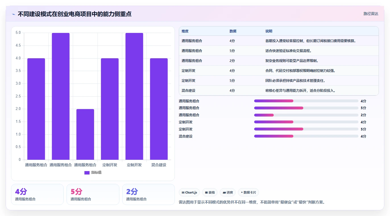Viewport: 390px width, 216px height.
Task: Click the footer note starting 雷达图用于显示
Action: point(252,202)
